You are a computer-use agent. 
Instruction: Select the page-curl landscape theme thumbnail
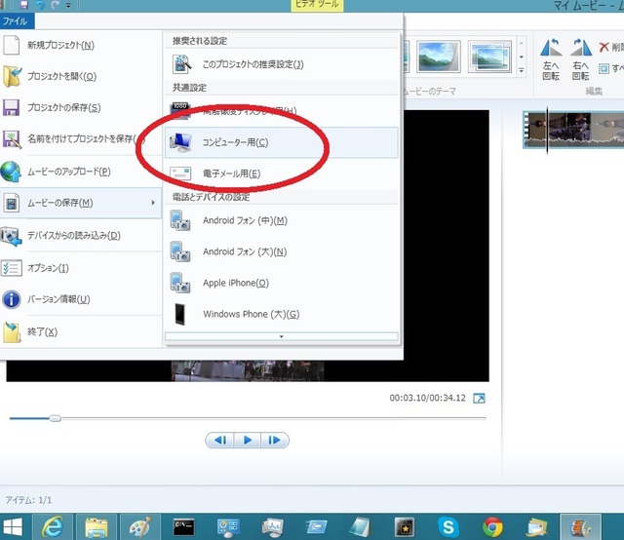[x=439, y=57]
